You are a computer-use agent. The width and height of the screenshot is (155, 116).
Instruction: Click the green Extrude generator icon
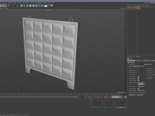(30, 5)
